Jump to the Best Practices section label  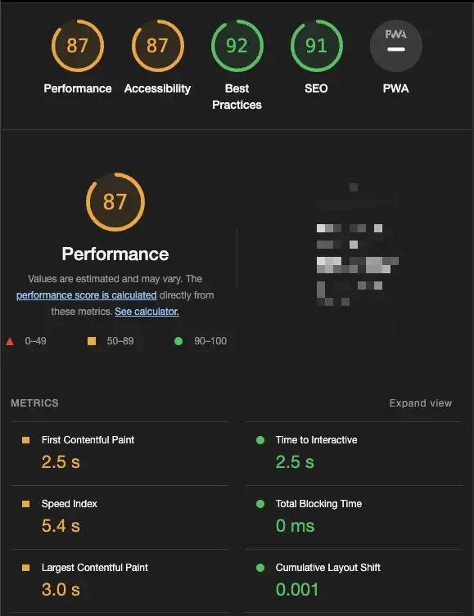(237, 97)
